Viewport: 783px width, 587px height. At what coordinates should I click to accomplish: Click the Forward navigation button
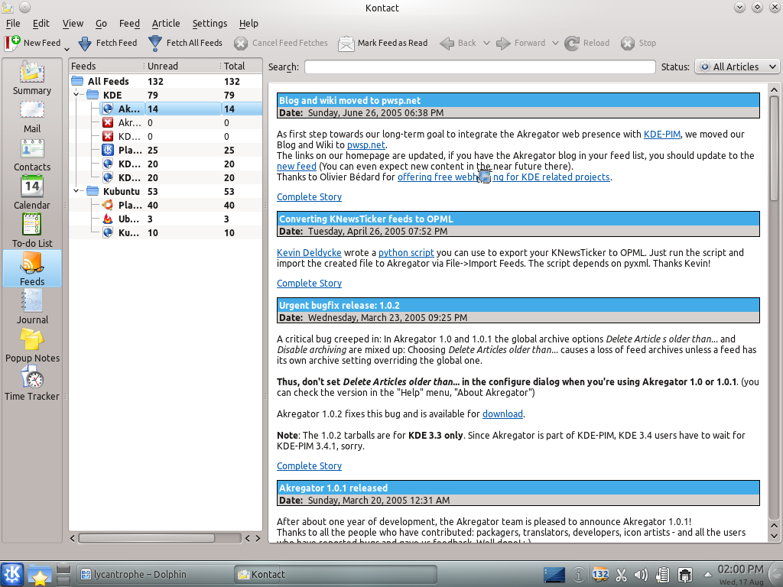(521, 43)
